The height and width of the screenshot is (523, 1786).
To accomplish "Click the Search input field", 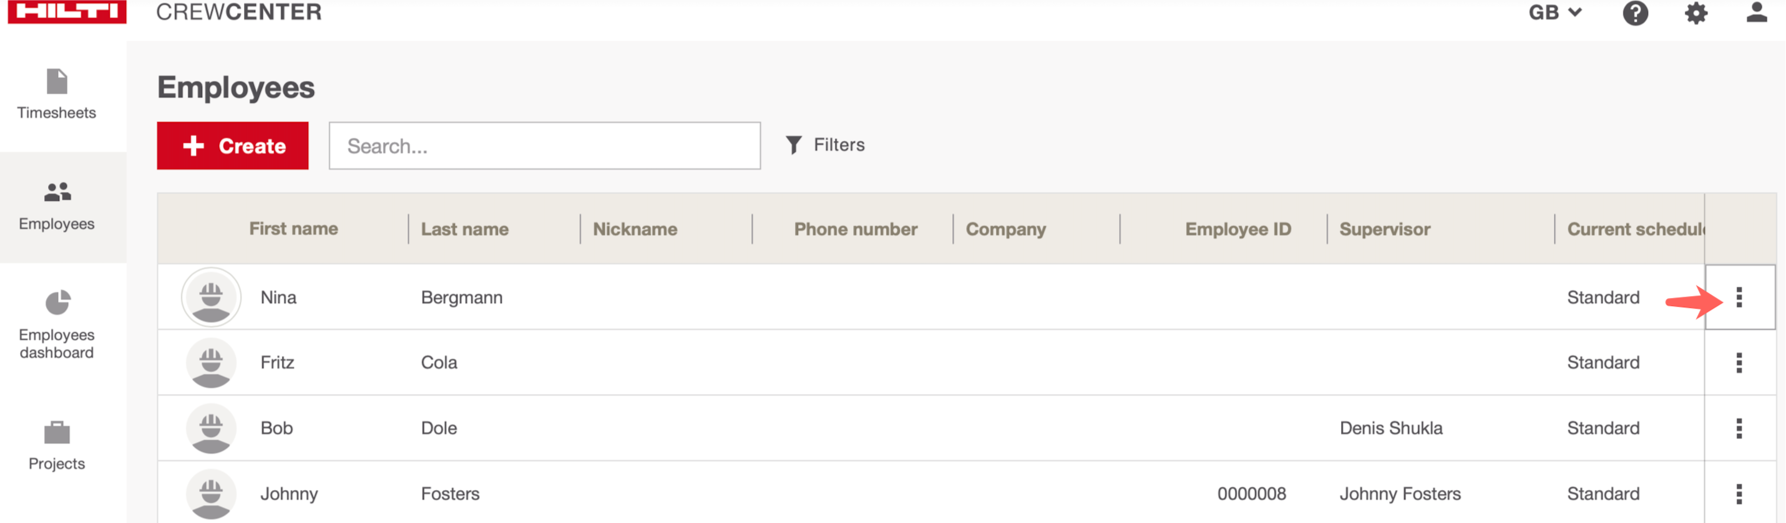I will tap(544, 145).
